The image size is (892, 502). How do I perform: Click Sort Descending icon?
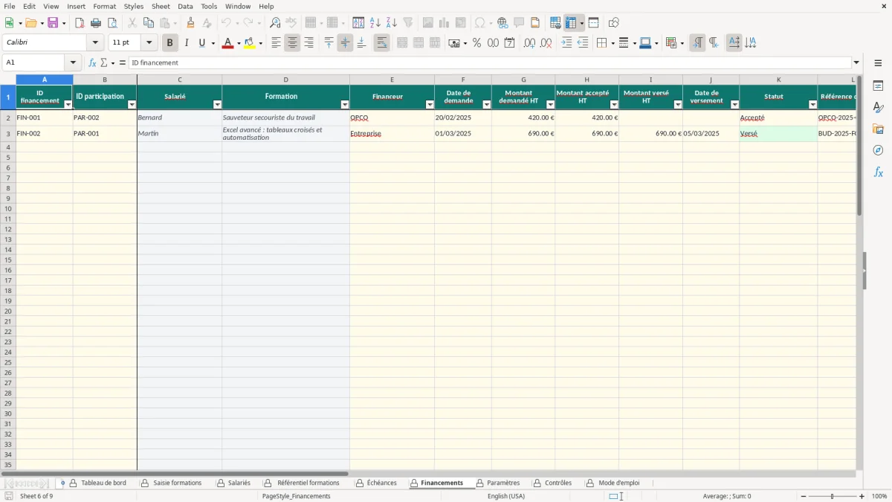392,23
